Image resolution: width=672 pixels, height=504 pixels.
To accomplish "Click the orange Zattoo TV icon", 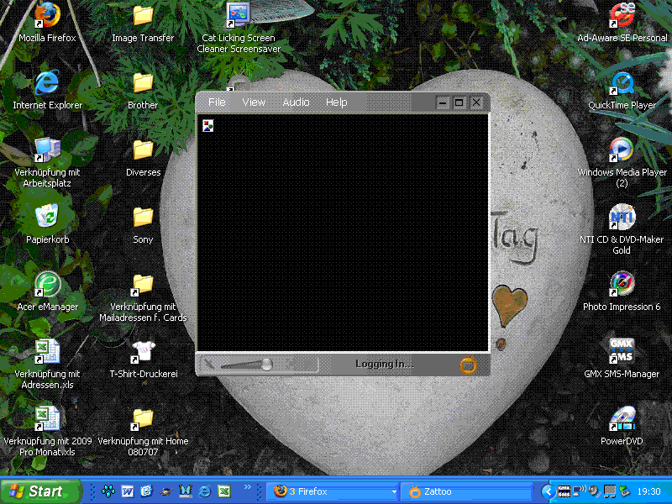I will coord(468,364).
